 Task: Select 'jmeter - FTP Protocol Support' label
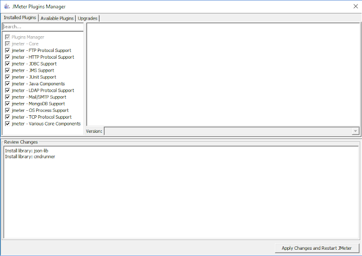pyautogui.click(x=41, y=50)
